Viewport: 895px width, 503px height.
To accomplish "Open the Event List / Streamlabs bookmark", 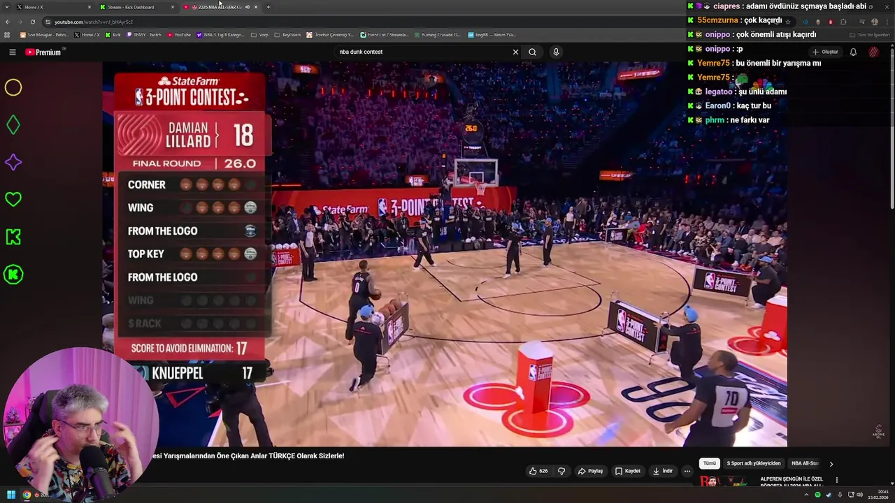I will (385, 34).
